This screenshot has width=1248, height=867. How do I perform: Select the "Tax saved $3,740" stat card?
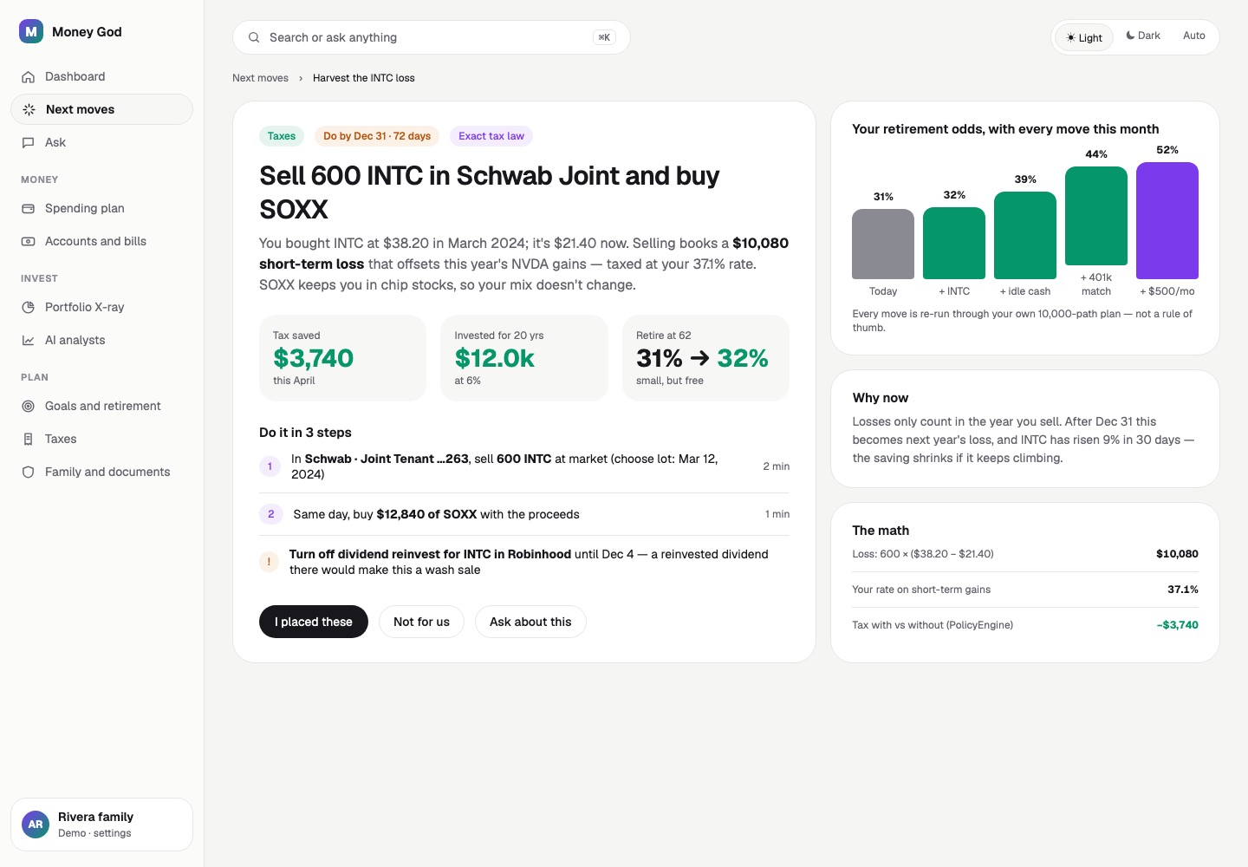click(343, 358)
